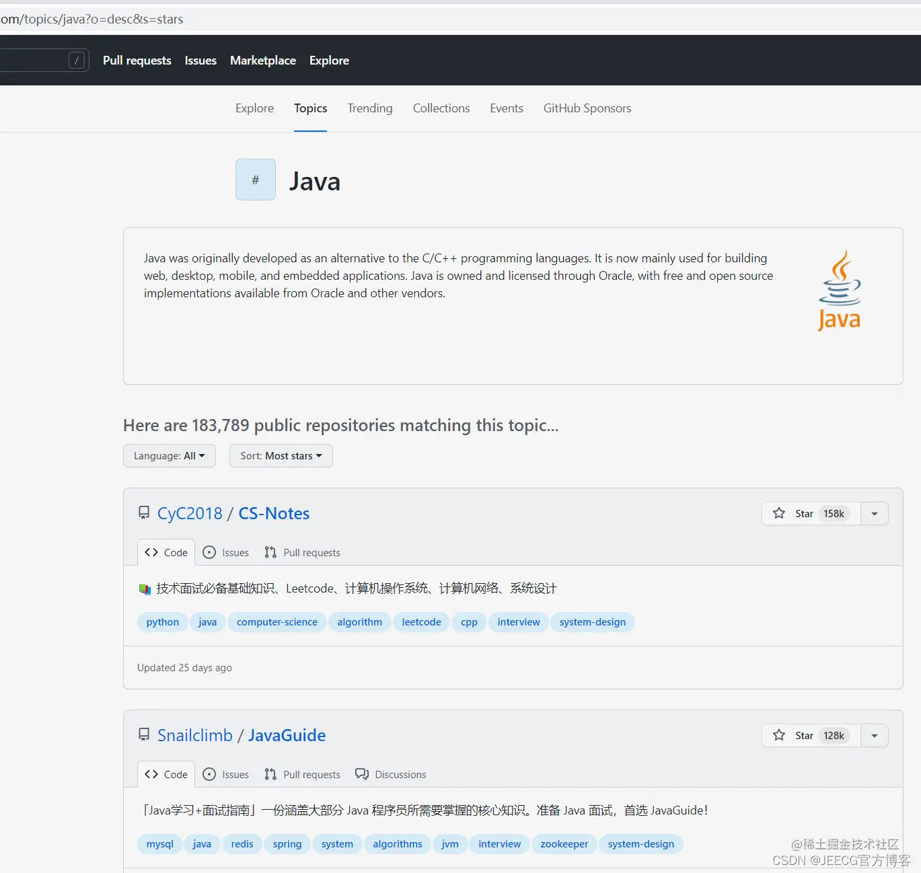The height and width of the screenshot is (873, 921).
Task: Open the Language: All filter dropdown
Action: 169,456
